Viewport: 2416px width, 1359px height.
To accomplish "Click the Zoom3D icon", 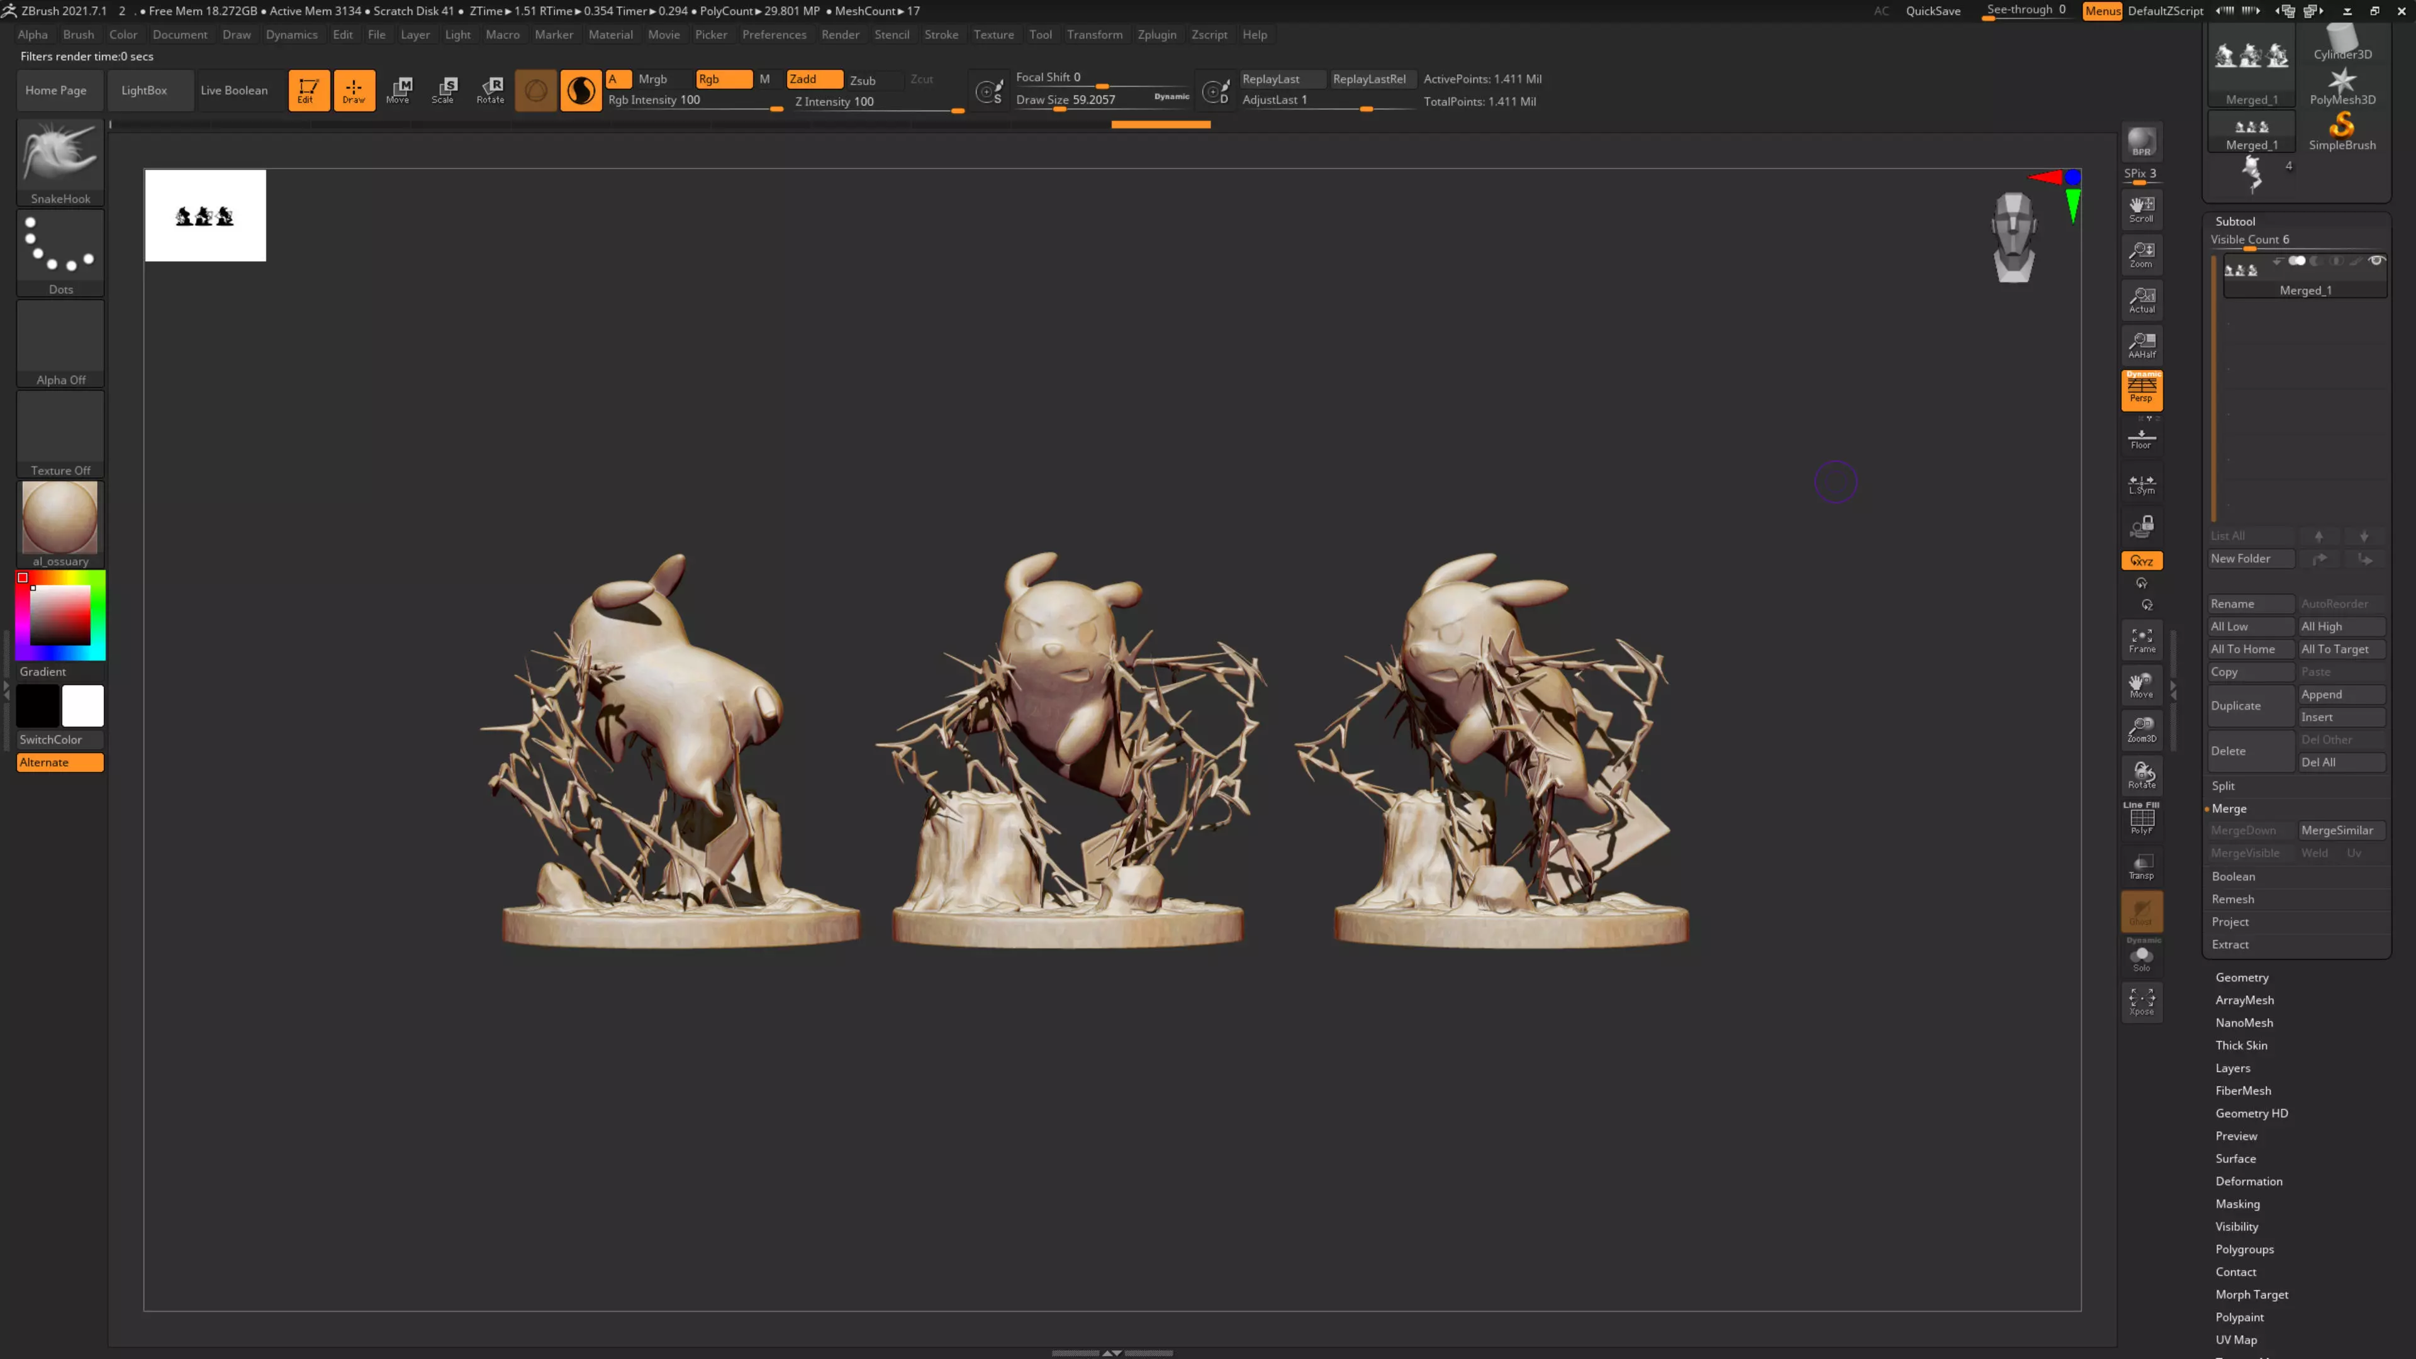I will pos(2142,730).
